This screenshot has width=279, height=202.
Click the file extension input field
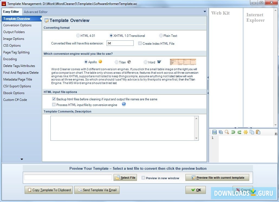click(x=120, y=43)
